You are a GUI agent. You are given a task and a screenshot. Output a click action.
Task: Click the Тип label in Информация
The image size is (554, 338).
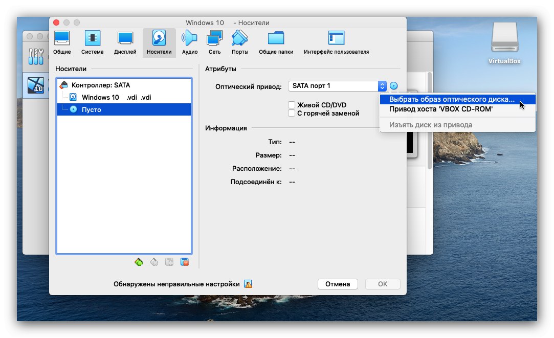pos(275,142)
